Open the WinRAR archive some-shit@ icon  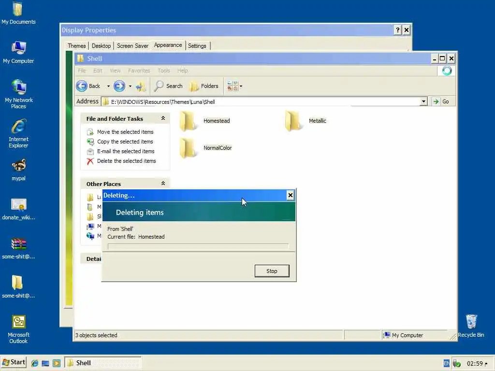(18, 248)
